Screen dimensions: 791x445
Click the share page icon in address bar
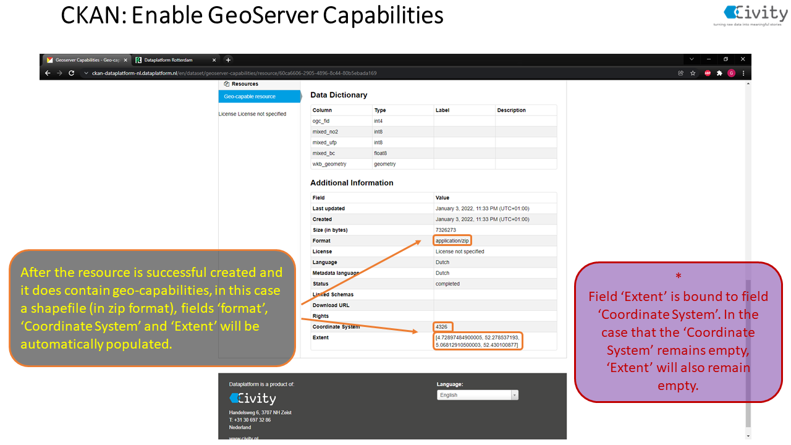coord(681,73)
